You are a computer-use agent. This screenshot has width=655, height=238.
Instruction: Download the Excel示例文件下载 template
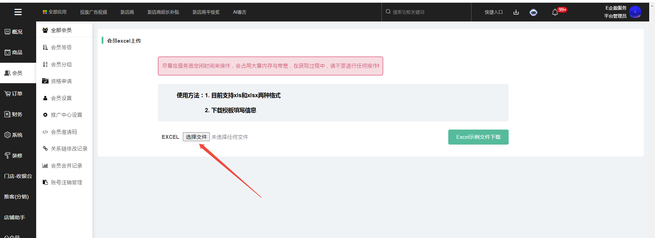(x=478, y=137)
